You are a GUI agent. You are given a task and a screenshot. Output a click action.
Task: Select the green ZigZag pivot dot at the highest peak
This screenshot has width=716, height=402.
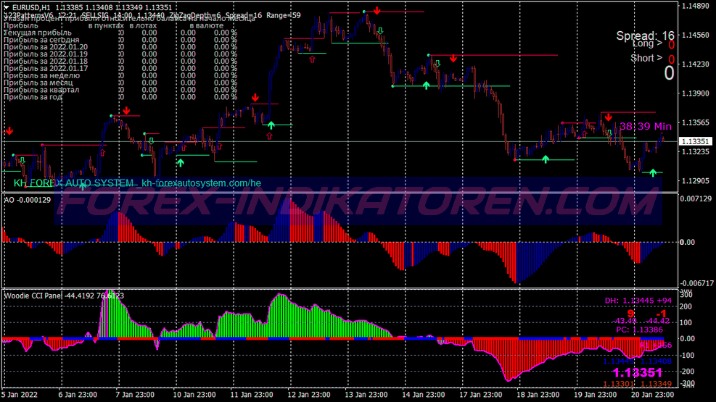364,12
